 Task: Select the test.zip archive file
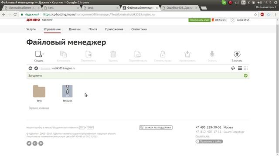(68, 91)
